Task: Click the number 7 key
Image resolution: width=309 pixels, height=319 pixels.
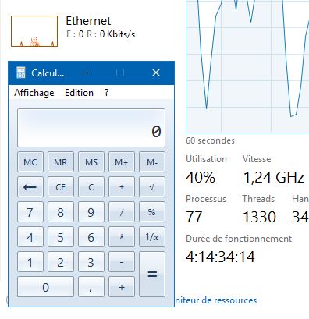Action: tap(30, 212)
